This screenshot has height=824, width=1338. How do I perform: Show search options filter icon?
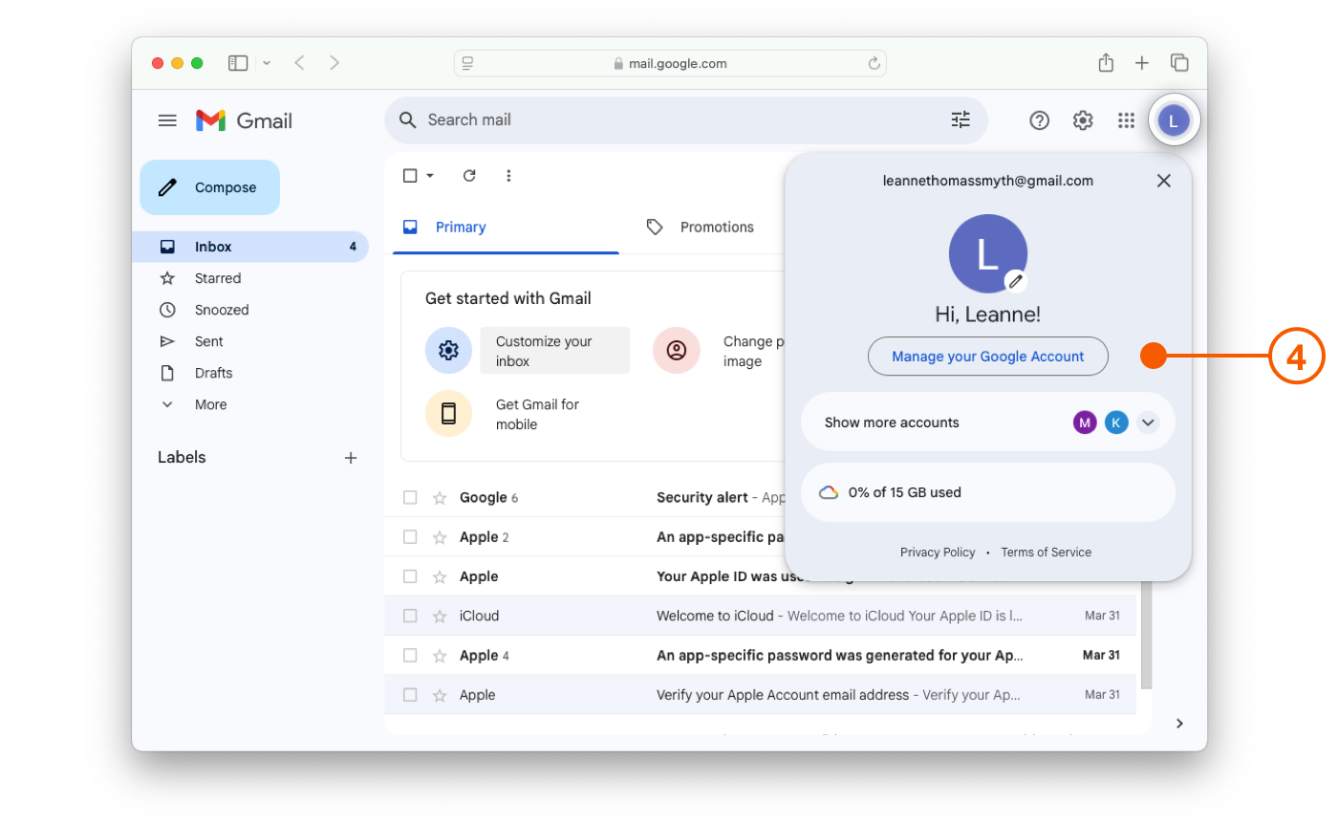(960, 119)
